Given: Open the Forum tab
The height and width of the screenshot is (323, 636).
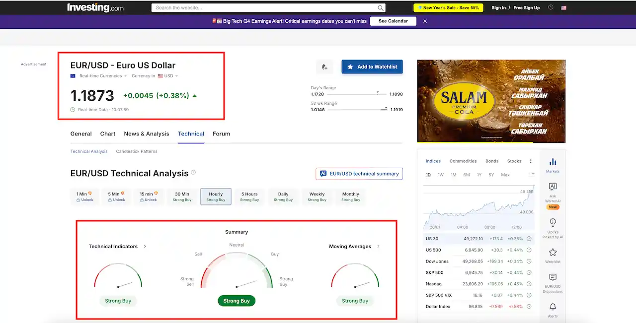Looking at the screenshot, I should (x=221, y=133).
